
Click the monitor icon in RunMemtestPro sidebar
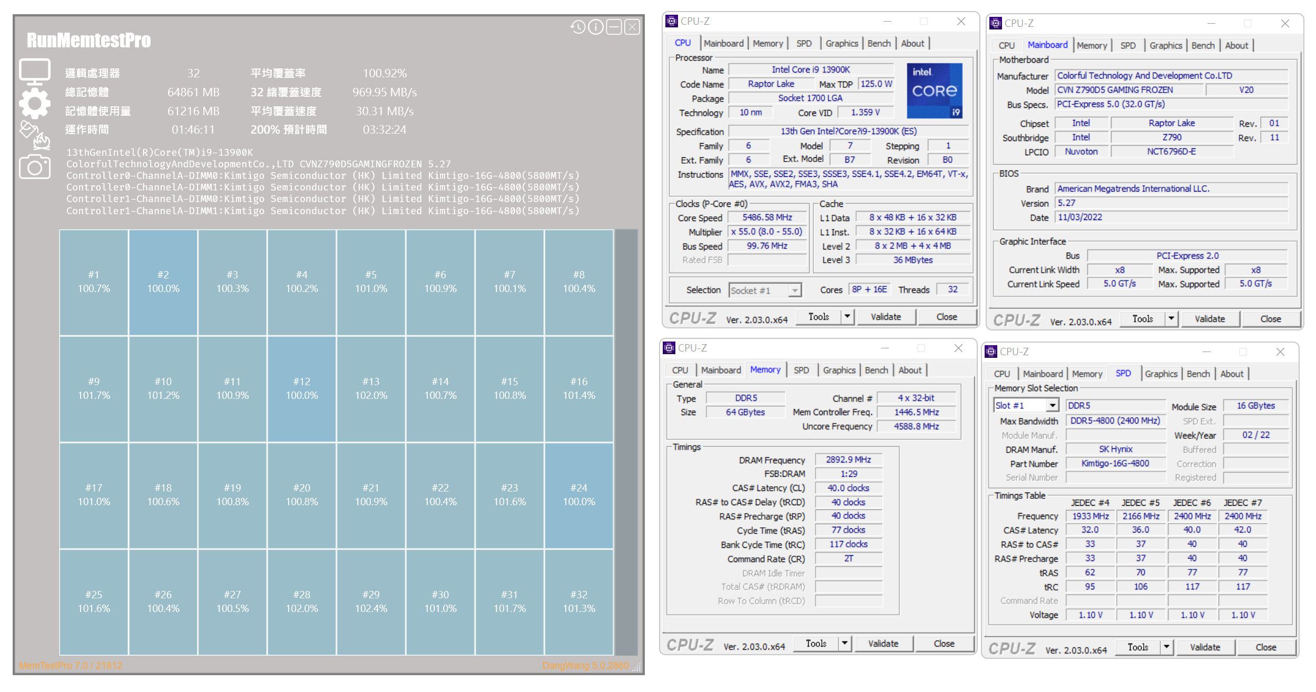click(x=35, y=72)
